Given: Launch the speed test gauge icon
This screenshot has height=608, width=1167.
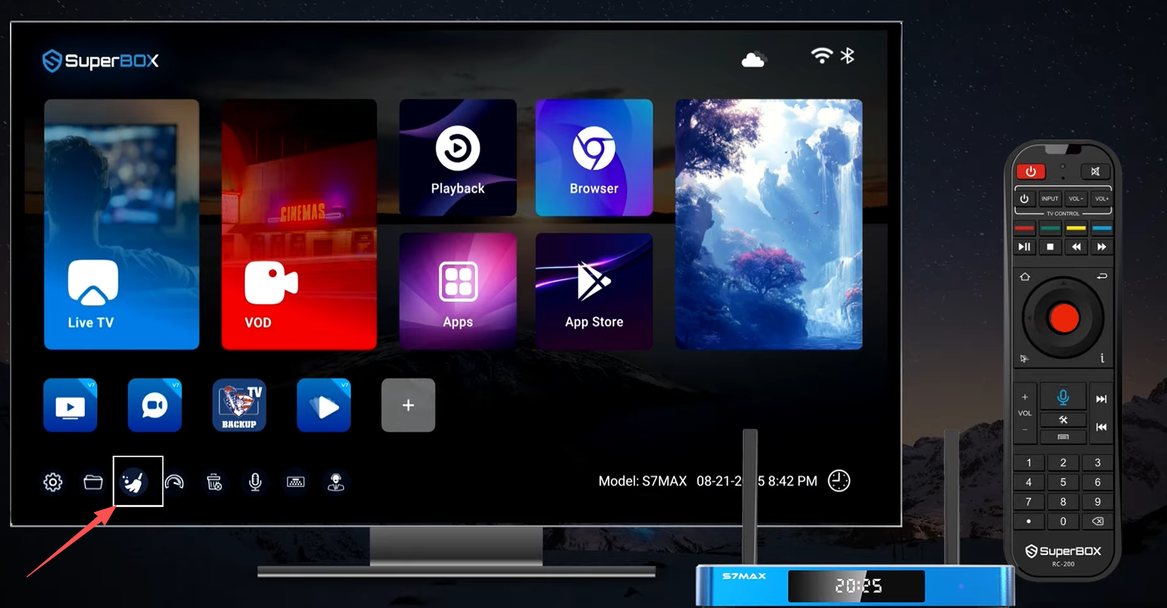Looking at the screenshot, I should coord(174,482).
